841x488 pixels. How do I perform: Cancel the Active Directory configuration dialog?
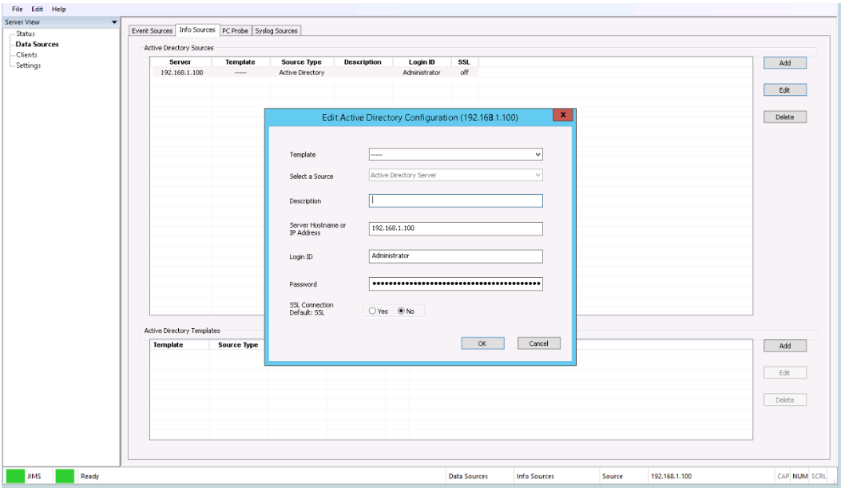pos(539,343)
